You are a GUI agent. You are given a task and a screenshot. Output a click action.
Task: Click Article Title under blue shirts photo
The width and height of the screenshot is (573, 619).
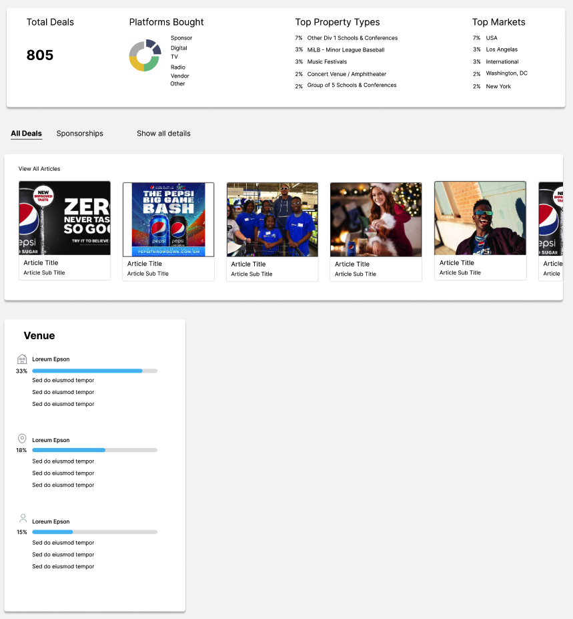coord(248,264)
